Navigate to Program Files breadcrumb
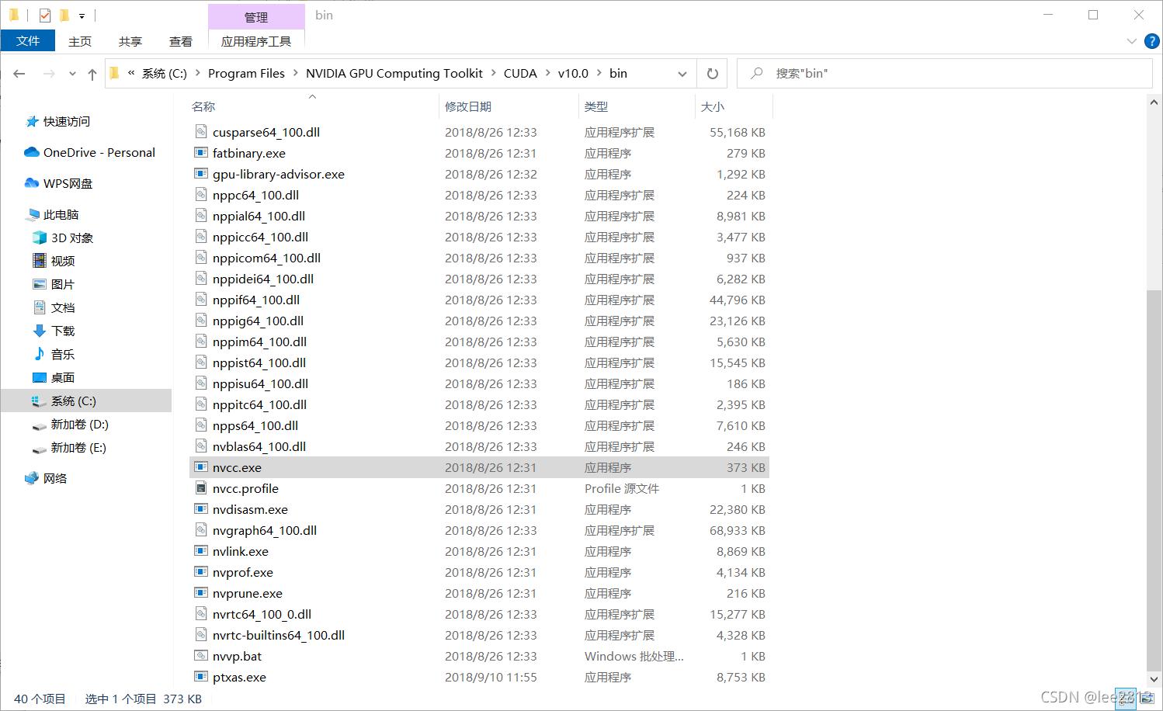 tap(246, 73)
